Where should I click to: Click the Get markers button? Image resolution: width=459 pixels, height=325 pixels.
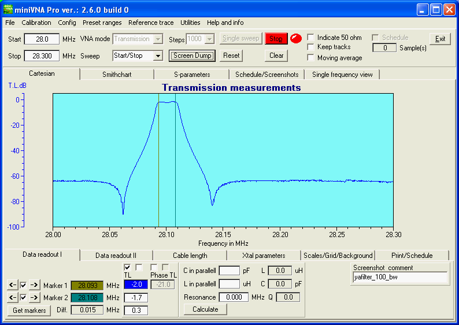[x=28, y=311]
